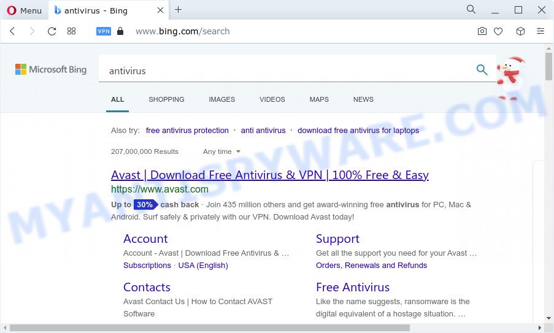Open a new tab with plus icon
Screen dimensions: 554x333
[x=179, y=10]
